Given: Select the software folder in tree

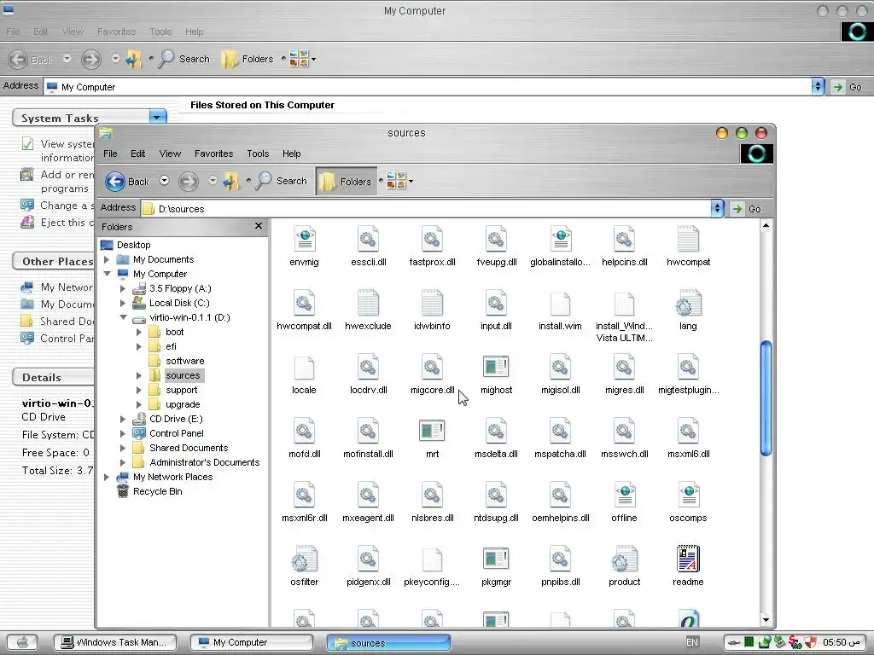Looking at the screenshot, I should [184, 361].
